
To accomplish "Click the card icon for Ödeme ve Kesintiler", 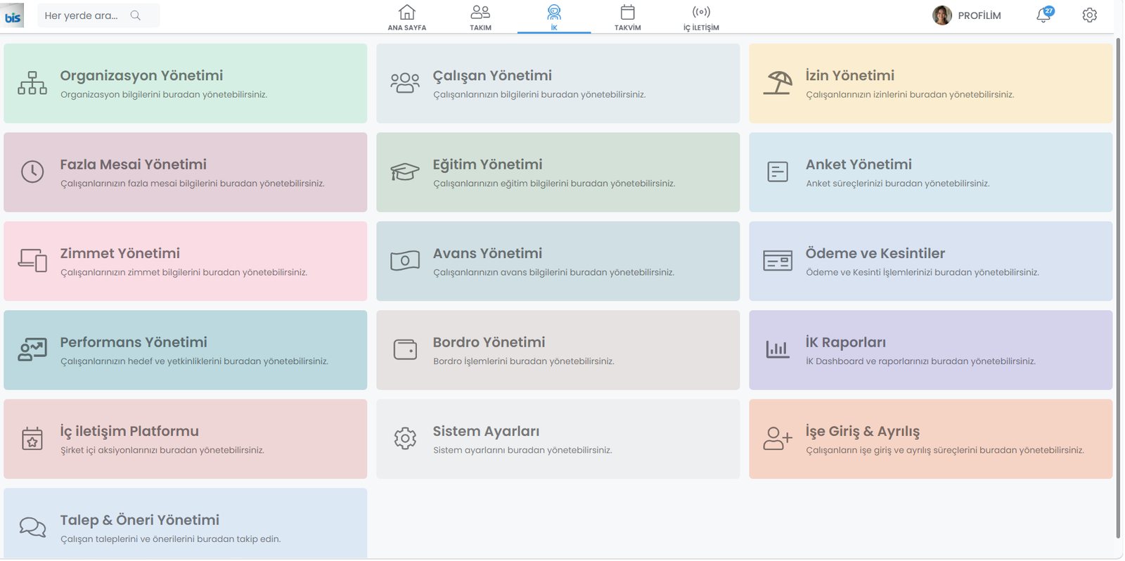I will [778, 261].
